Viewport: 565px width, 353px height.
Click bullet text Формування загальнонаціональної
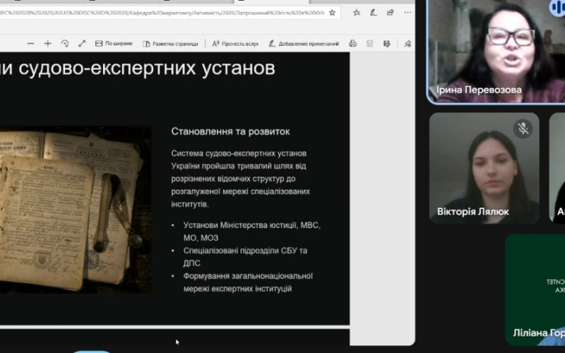(x=249, y=276)
